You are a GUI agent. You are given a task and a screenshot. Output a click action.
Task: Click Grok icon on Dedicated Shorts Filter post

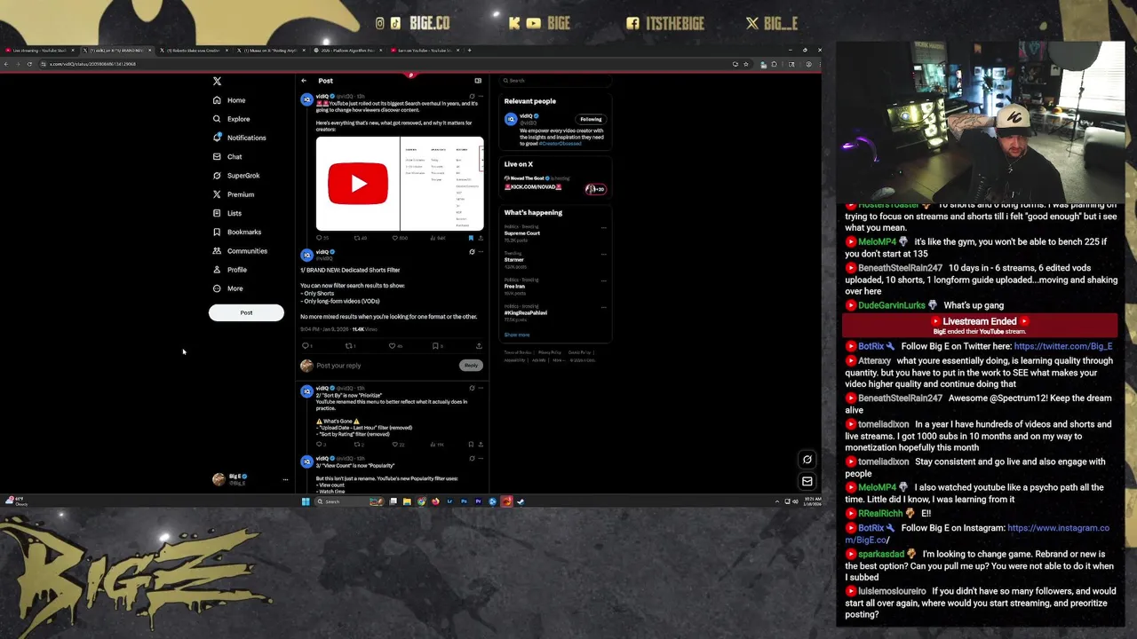click(x=472, y=252)
